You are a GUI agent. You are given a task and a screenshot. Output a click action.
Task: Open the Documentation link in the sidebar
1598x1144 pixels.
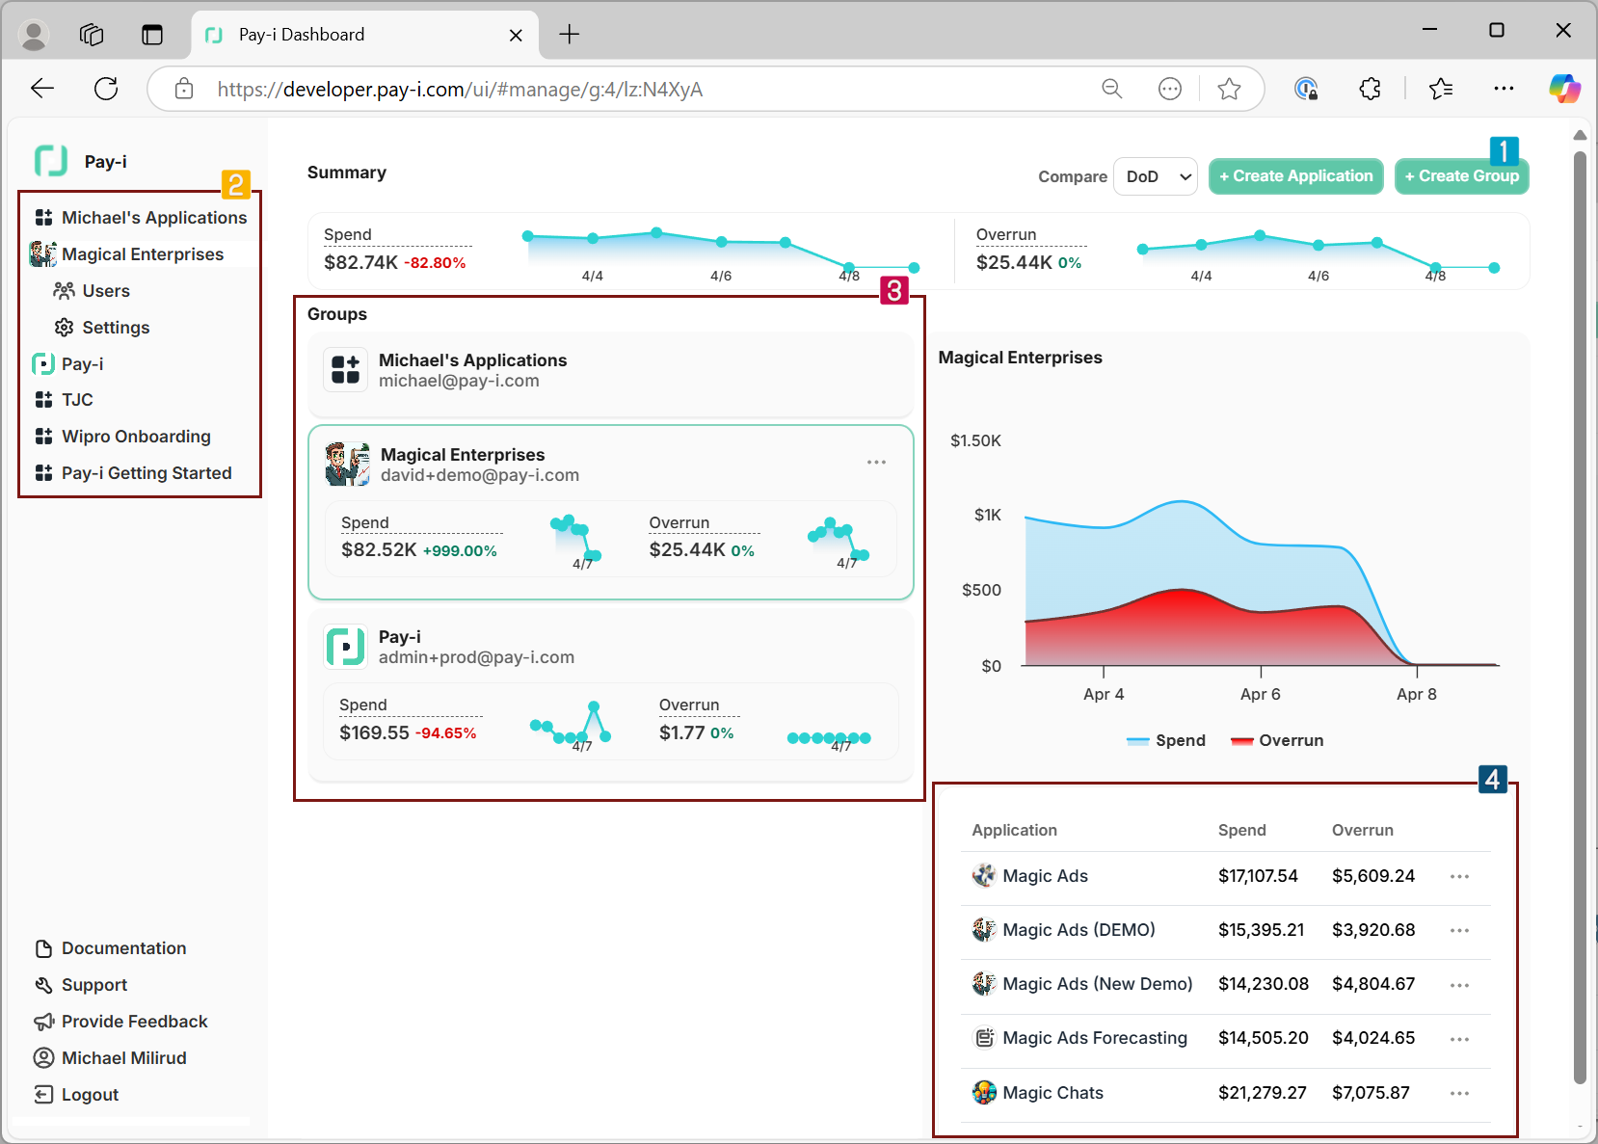123,948
